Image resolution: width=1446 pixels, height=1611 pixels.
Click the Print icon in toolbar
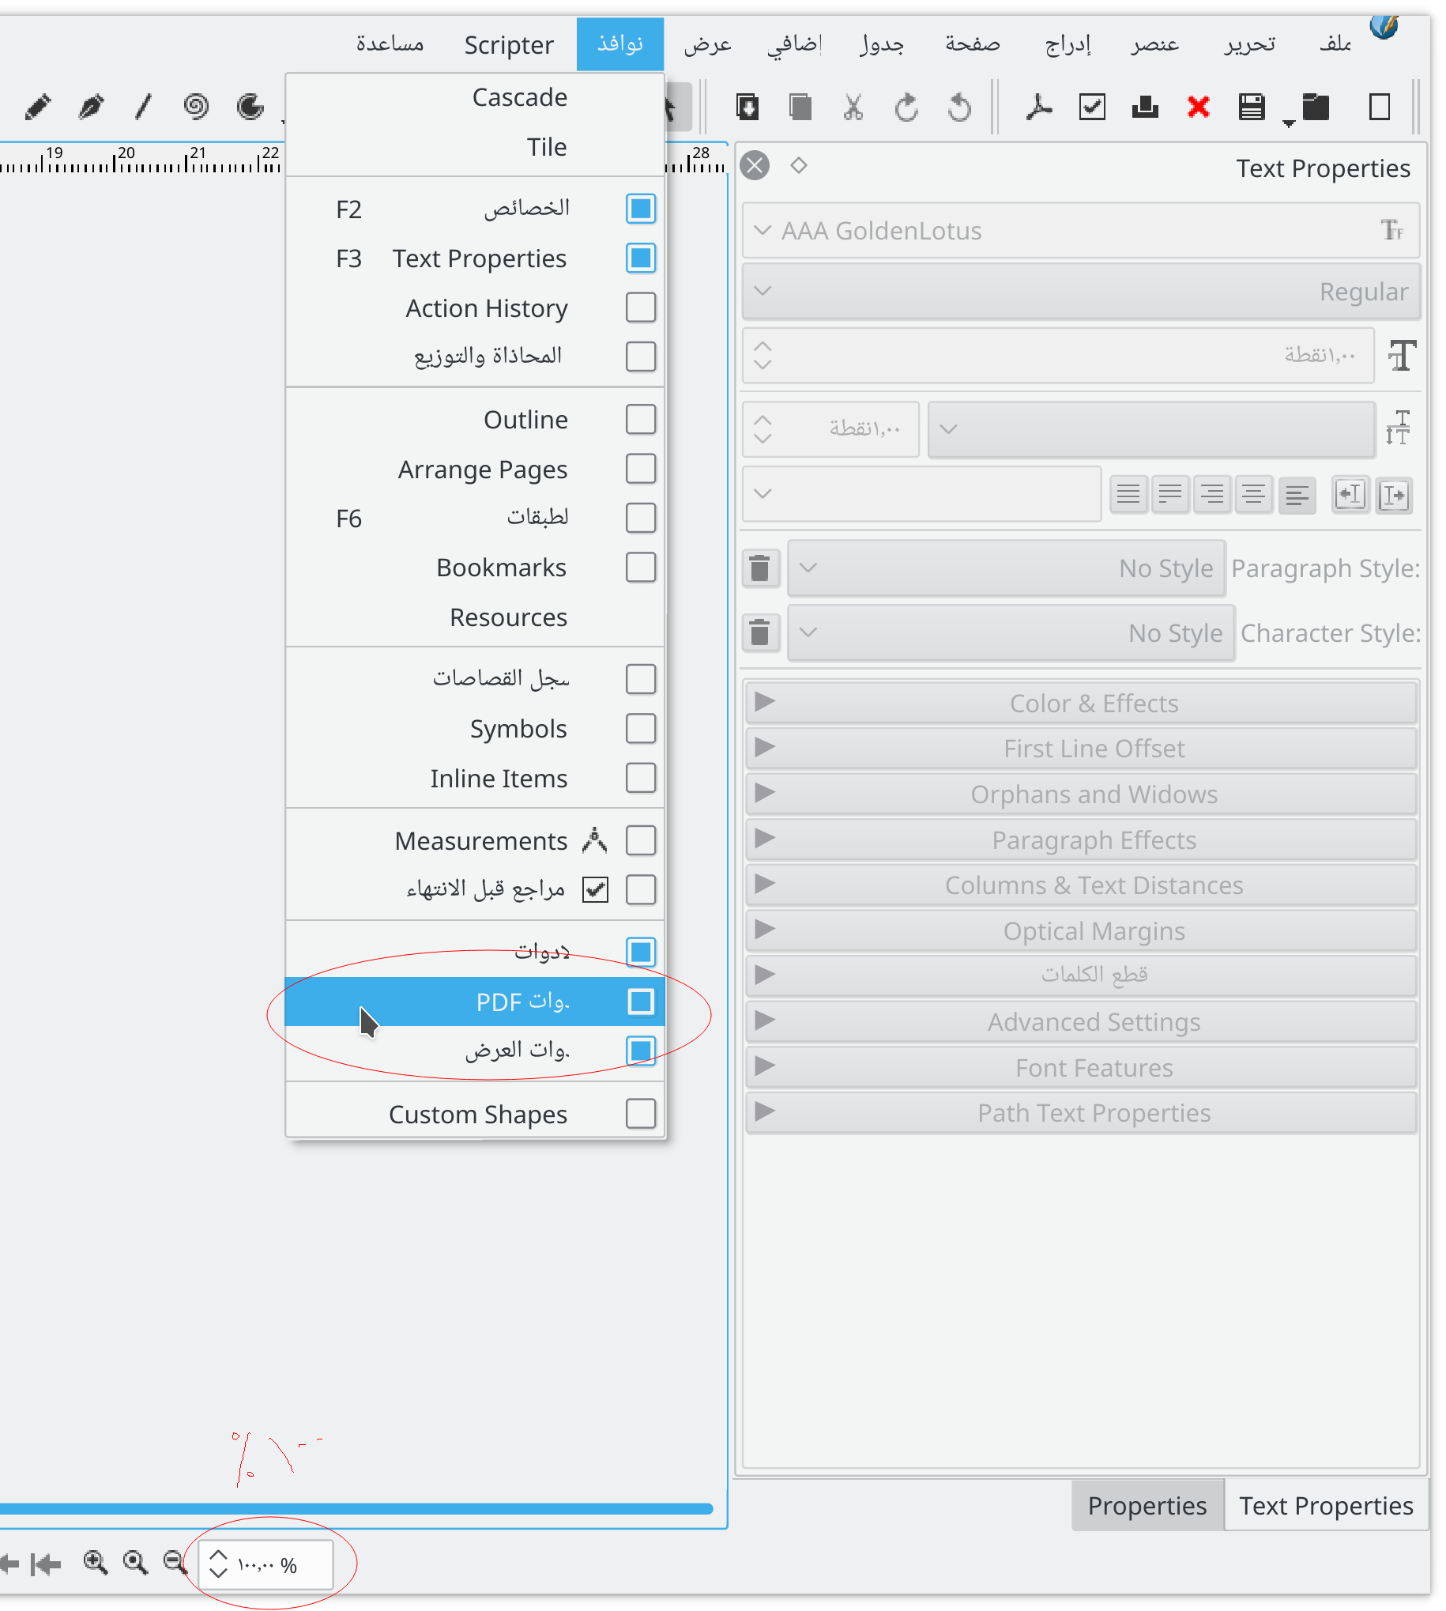(1144, 107)
